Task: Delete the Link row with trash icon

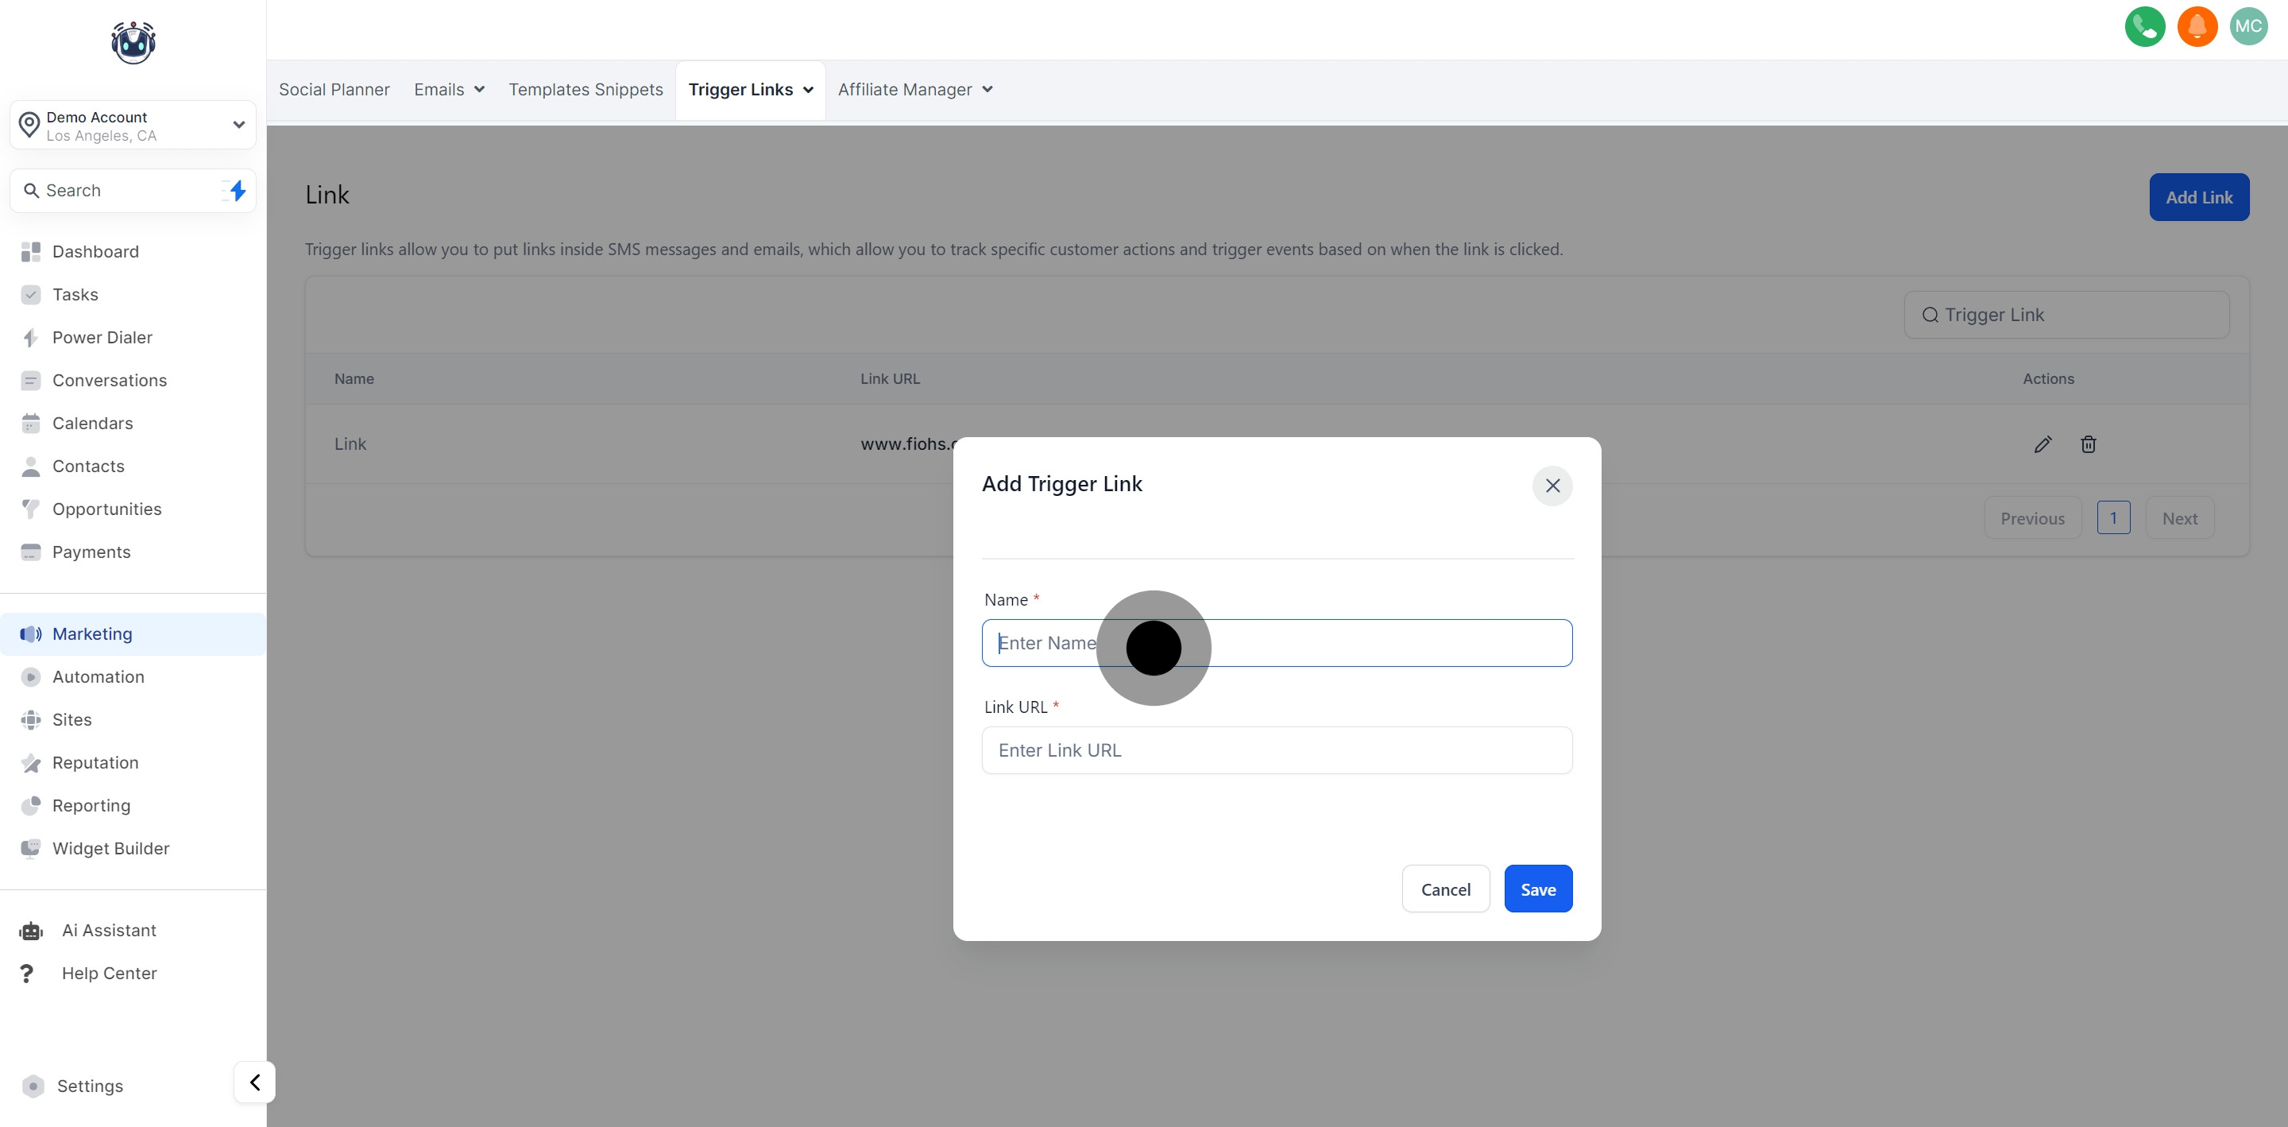Action: tap(2088, 444)
